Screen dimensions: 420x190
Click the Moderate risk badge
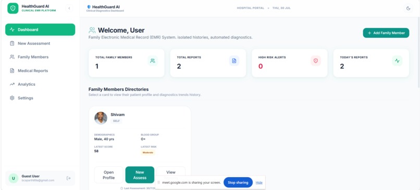[x=148, y=153]
